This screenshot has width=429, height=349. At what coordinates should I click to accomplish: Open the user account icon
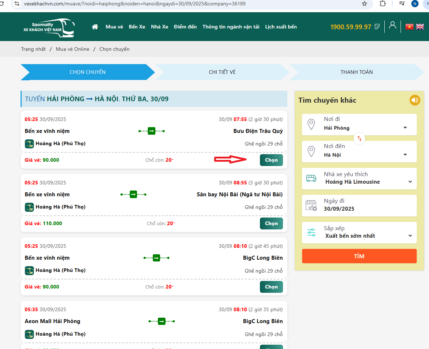393,25
